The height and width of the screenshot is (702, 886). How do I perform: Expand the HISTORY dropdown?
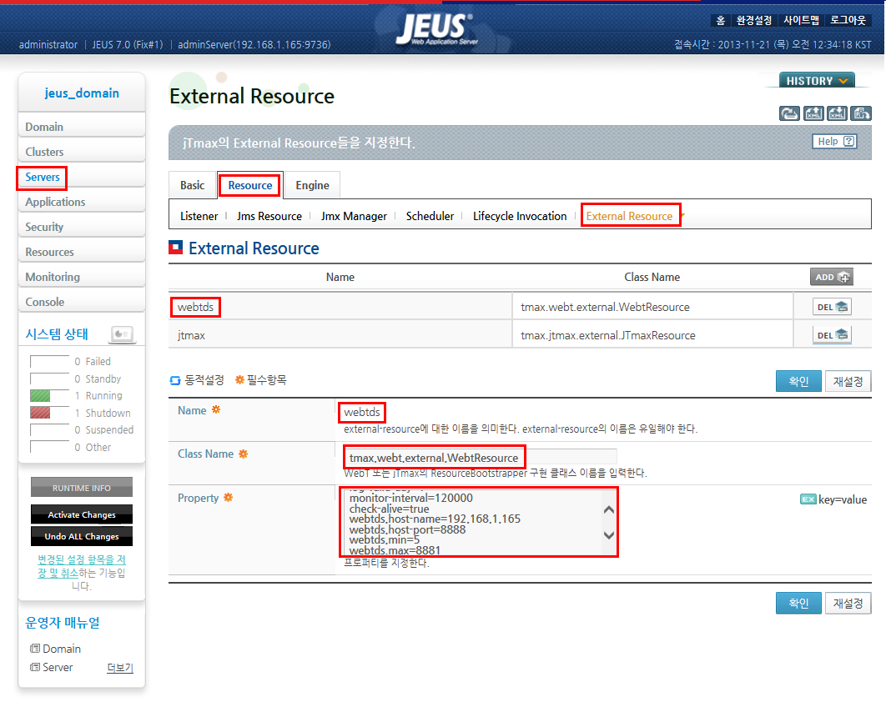point(817,81)
